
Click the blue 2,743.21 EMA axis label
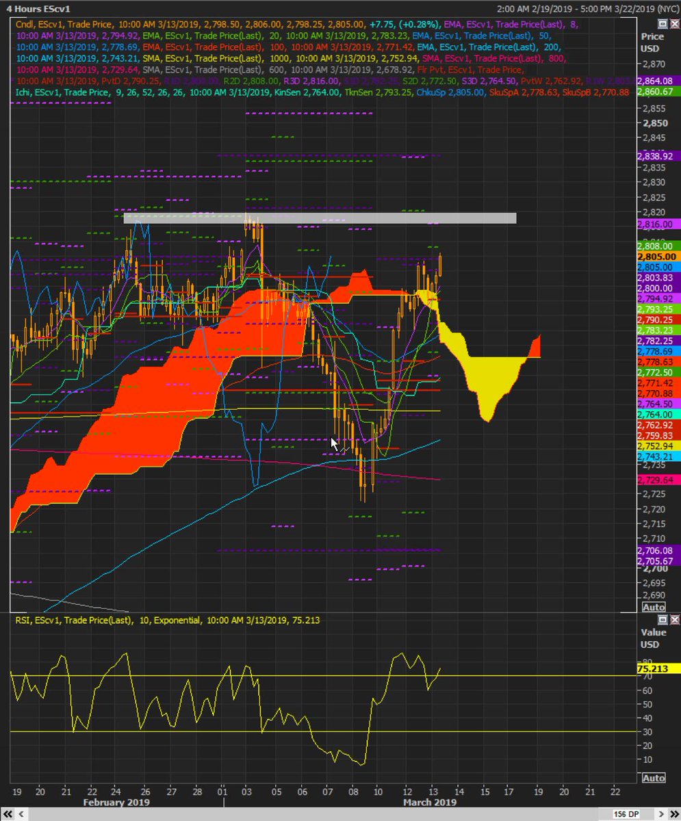[658, 456]
